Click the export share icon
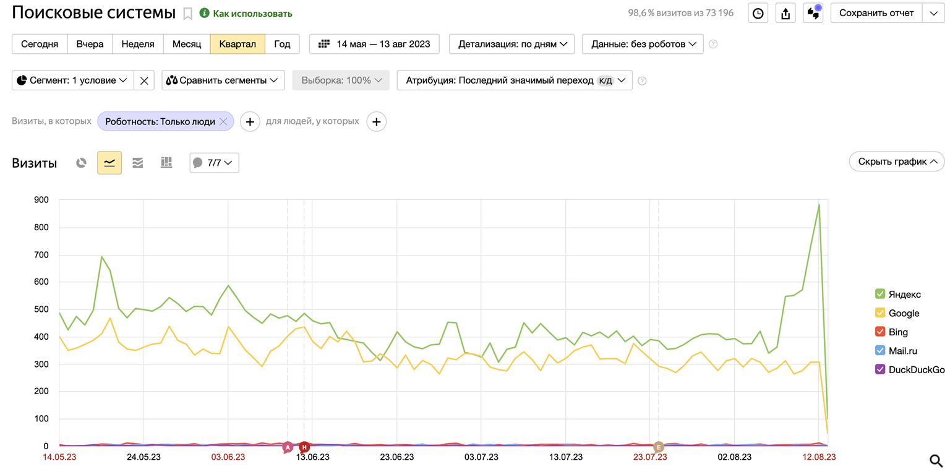This screenshot has width=950, height=474. click(785, 13)
